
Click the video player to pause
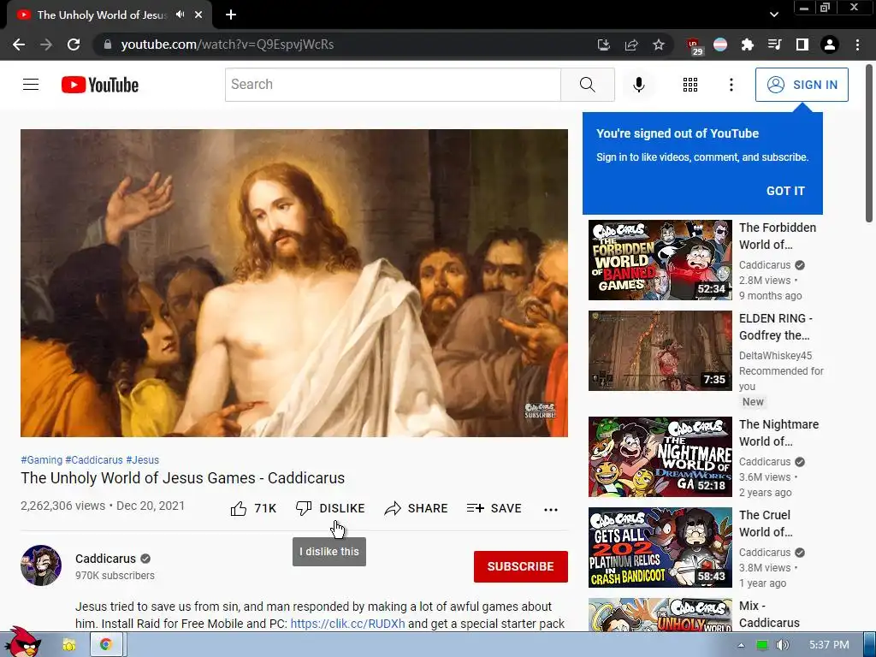click(294, 282)
